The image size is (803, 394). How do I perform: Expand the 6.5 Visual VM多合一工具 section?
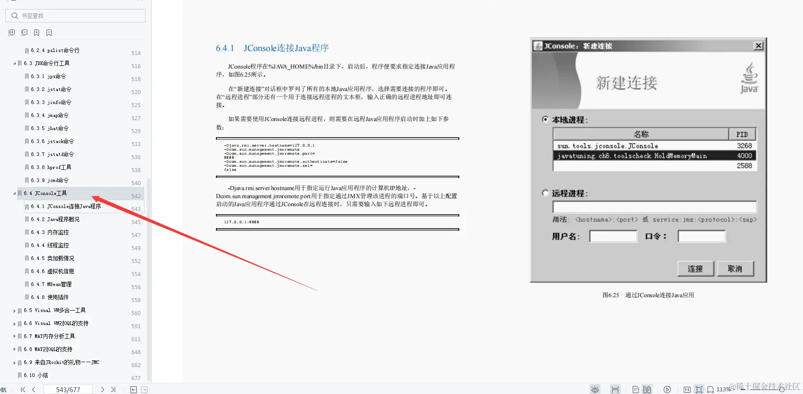tap(14, 311)
